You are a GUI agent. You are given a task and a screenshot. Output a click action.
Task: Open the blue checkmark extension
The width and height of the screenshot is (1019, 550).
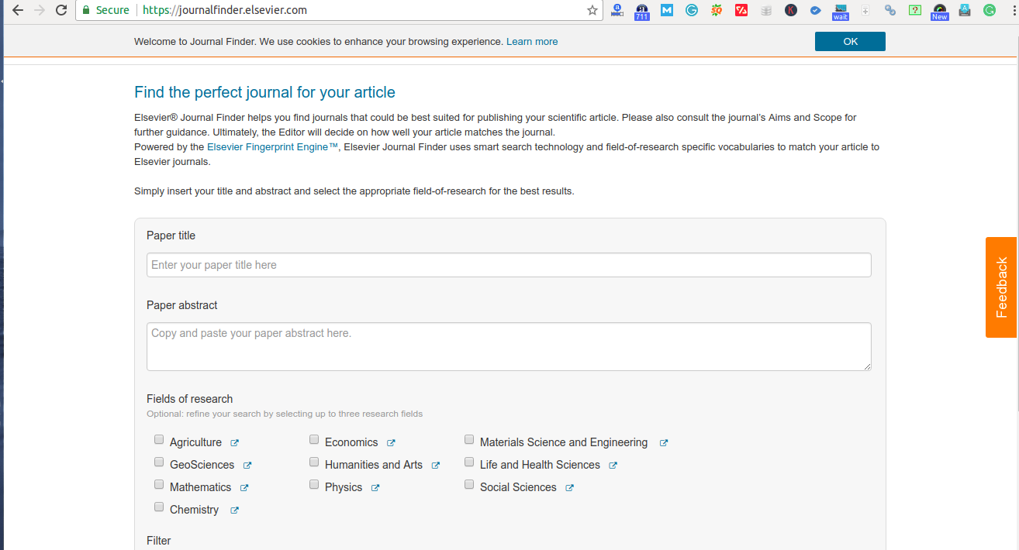click(816, 10)
